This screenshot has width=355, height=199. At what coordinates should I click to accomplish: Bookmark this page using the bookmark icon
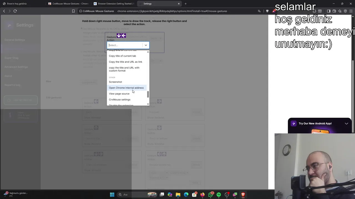tap(73, 11)
